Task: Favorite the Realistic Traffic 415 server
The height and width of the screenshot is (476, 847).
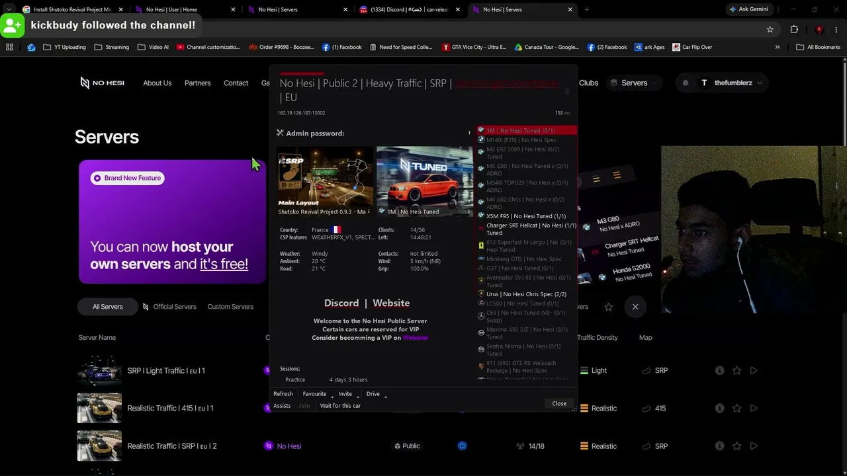Action: [736, 409]
